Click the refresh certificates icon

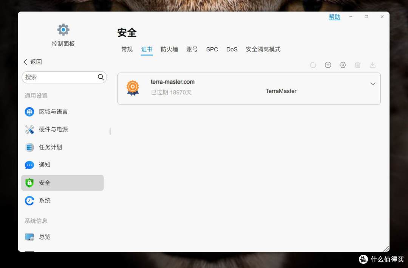pos(313,65)
